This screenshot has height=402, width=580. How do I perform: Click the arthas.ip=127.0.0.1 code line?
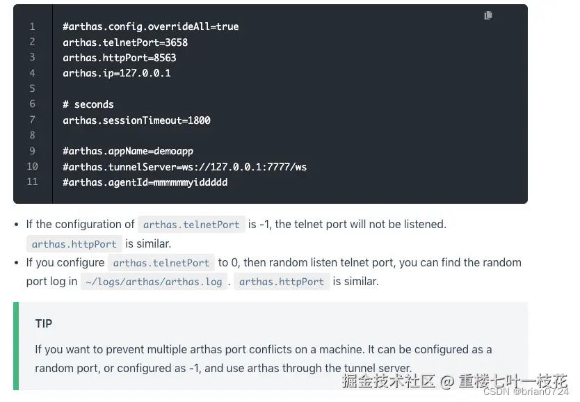(116, 73)
